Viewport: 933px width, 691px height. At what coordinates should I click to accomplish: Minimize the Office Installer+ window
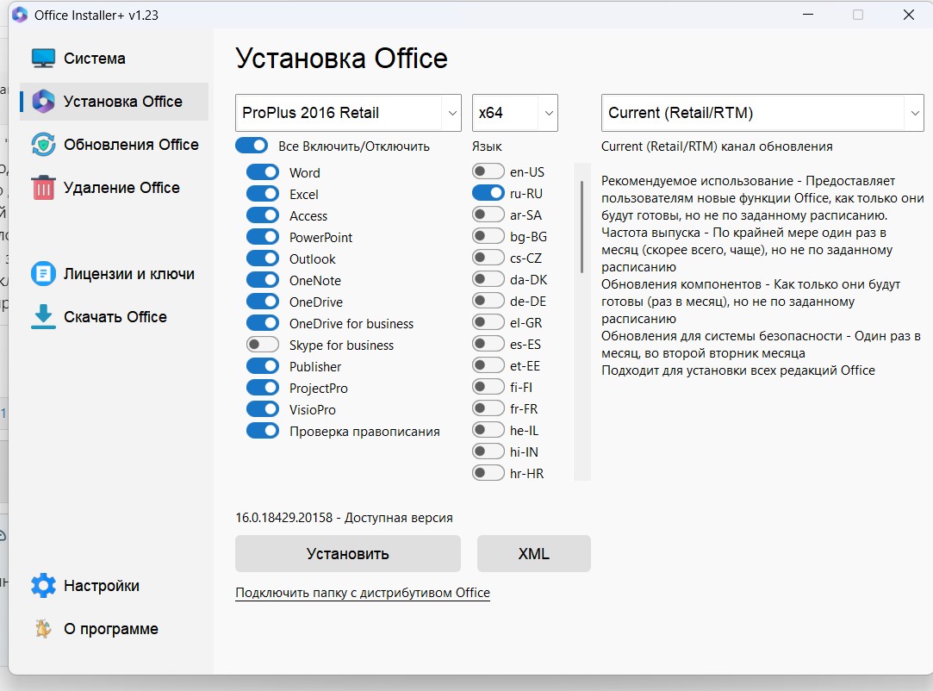coord(808,15)
